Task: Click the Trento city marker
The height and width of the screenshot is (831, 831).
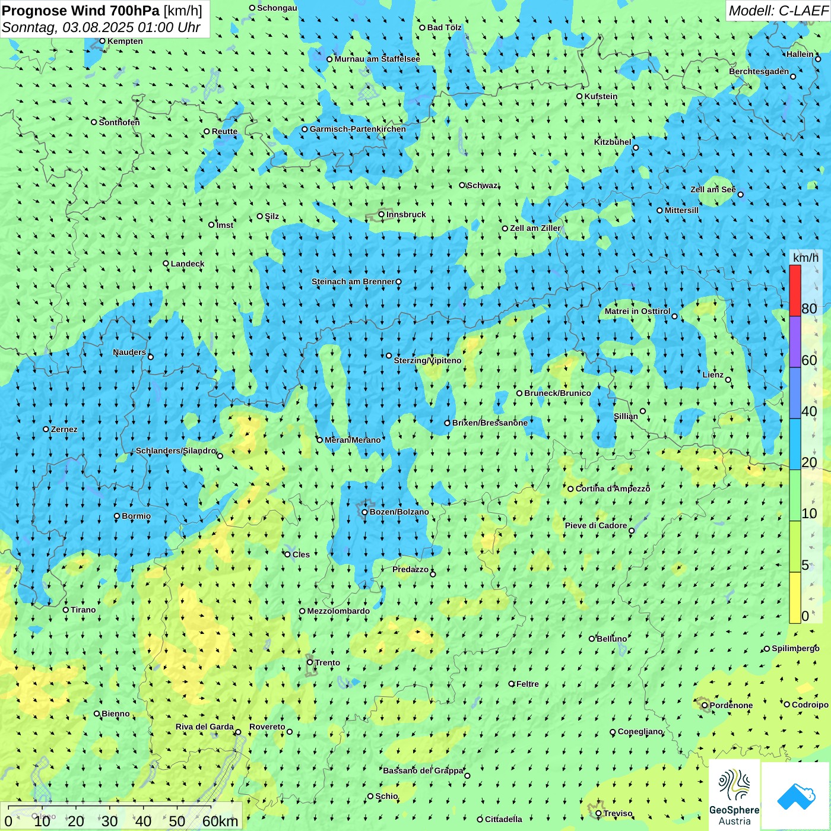Action: 310,662
